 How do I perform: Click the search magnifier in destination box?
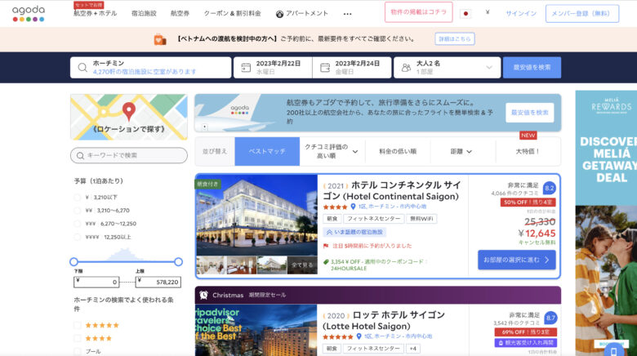82,68
